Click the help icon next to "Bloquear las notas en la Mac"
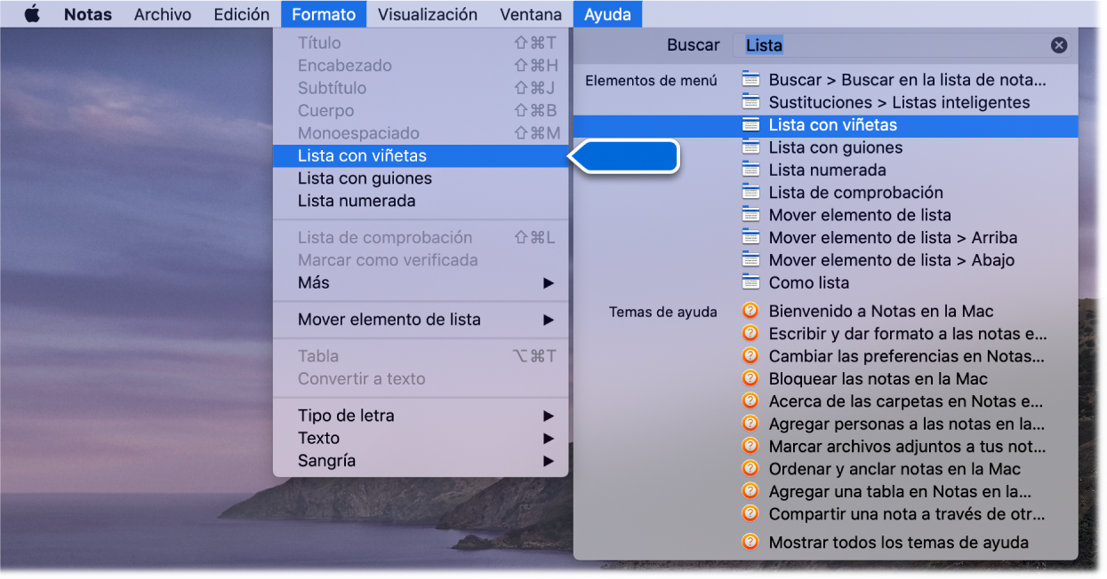 click(x=750, y=378)
